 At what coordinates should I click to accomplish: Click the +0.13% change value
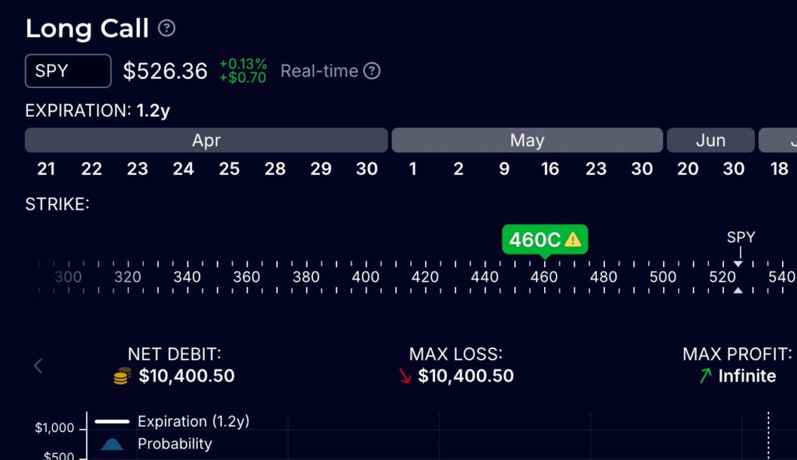(x=243, y=64)
